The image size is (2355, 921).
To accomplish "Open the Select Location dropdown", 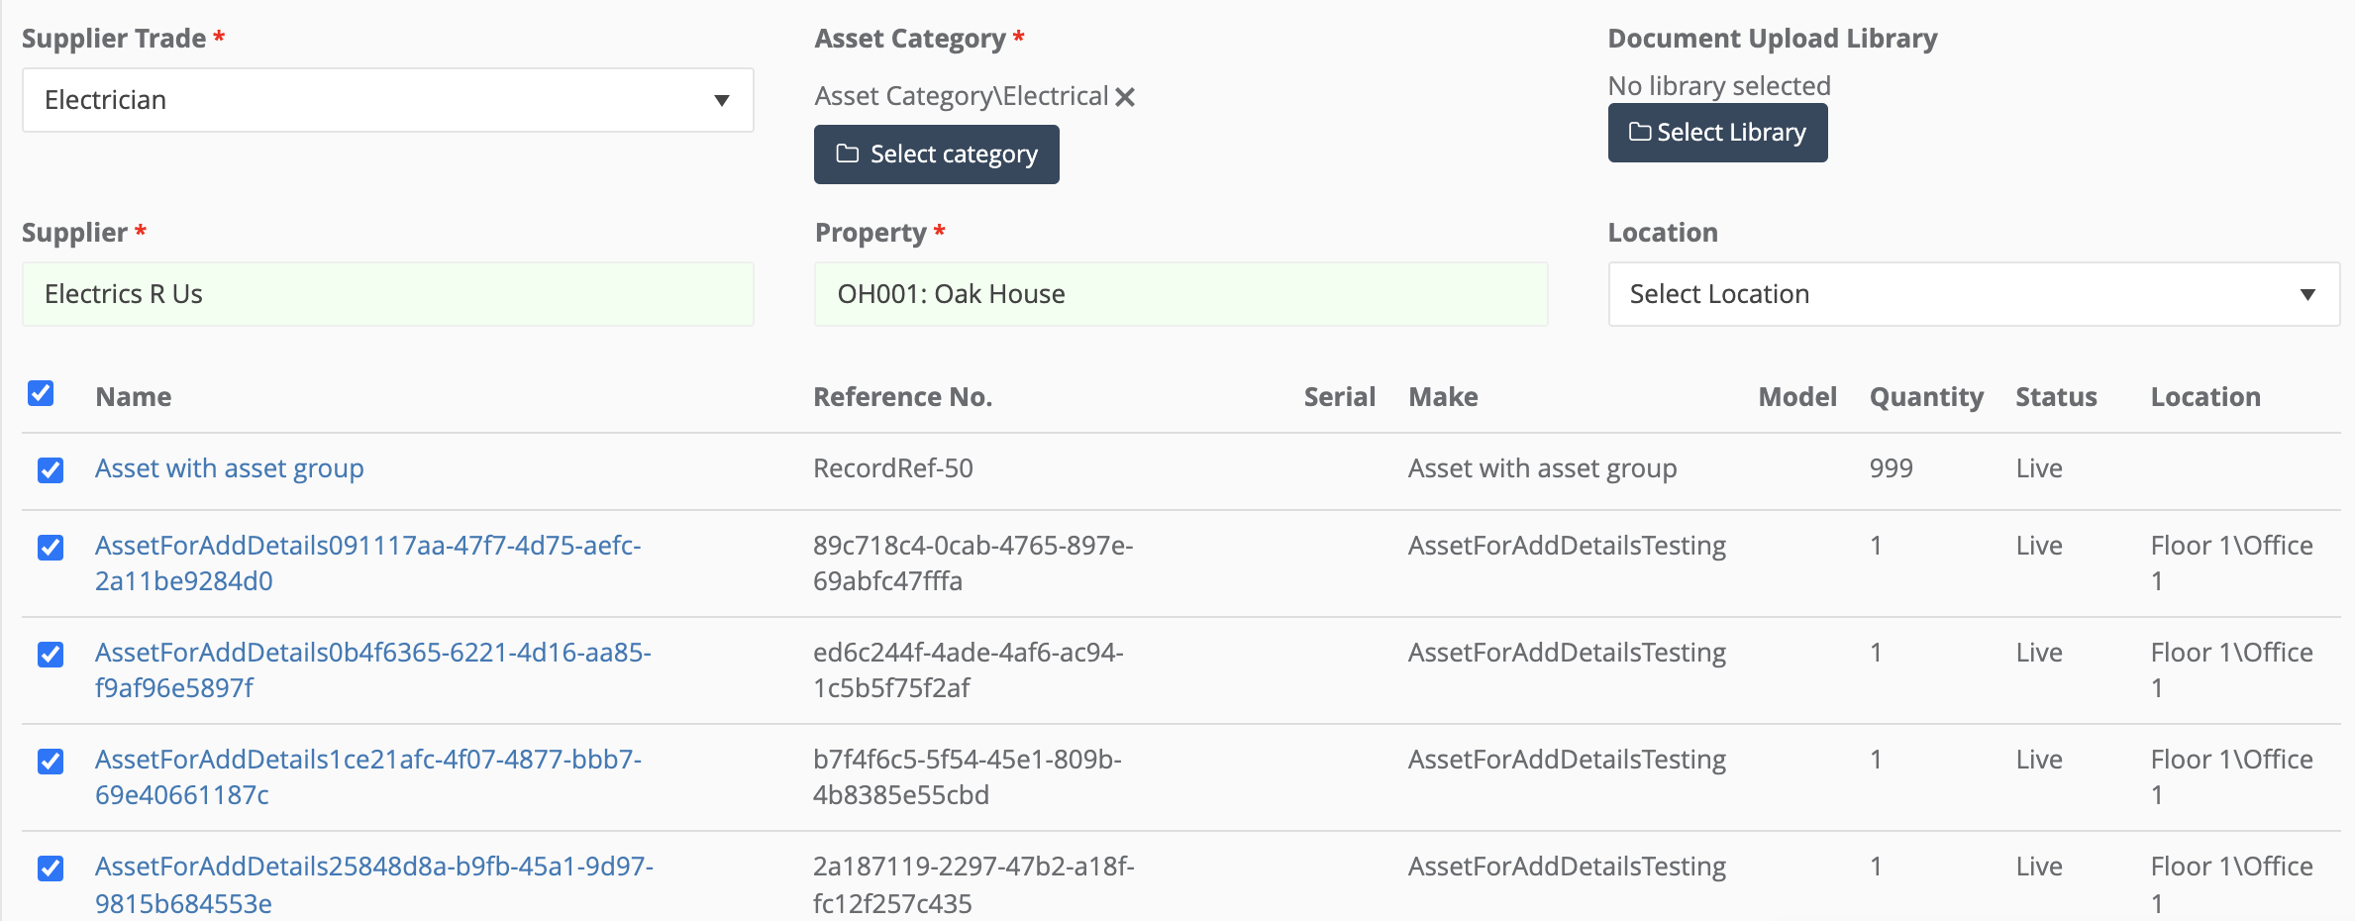I will [1974, 294].
